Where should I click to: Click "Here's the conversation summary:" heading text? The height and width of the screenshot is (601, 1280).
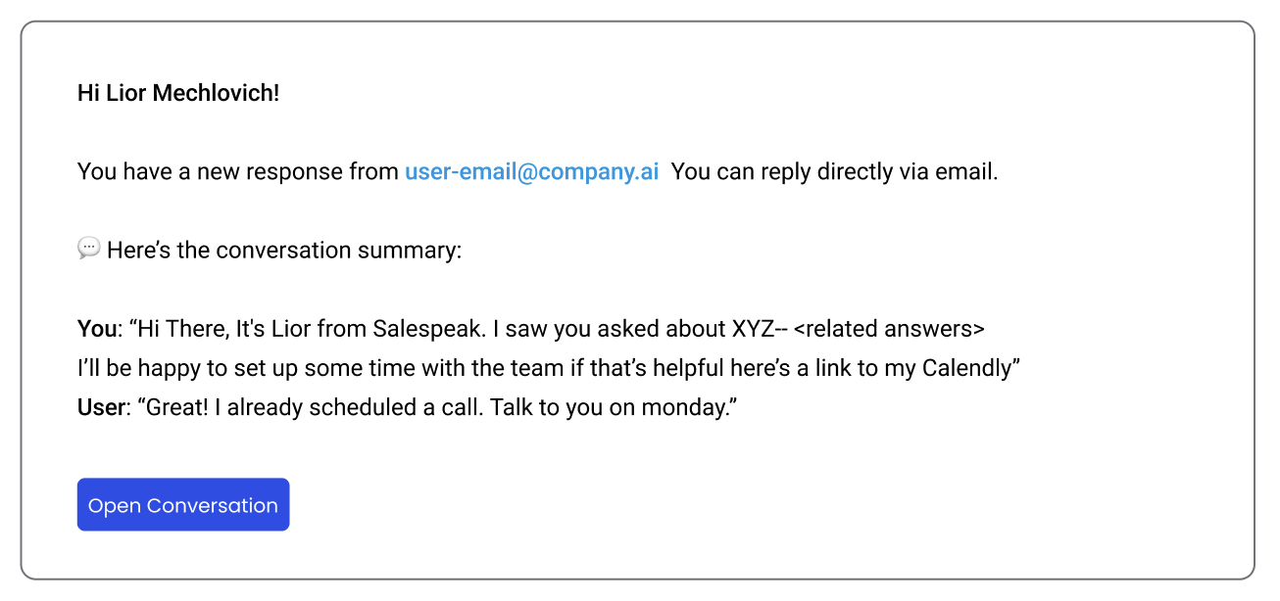click(x=283, y=251)
